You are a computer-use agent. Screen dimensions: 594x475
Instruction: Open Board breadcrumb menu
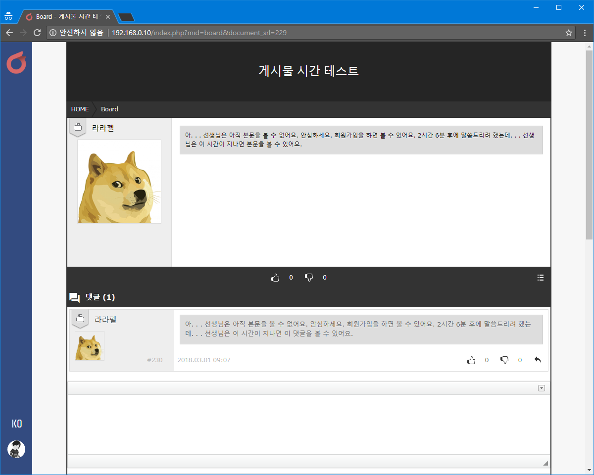click(109, 109)
